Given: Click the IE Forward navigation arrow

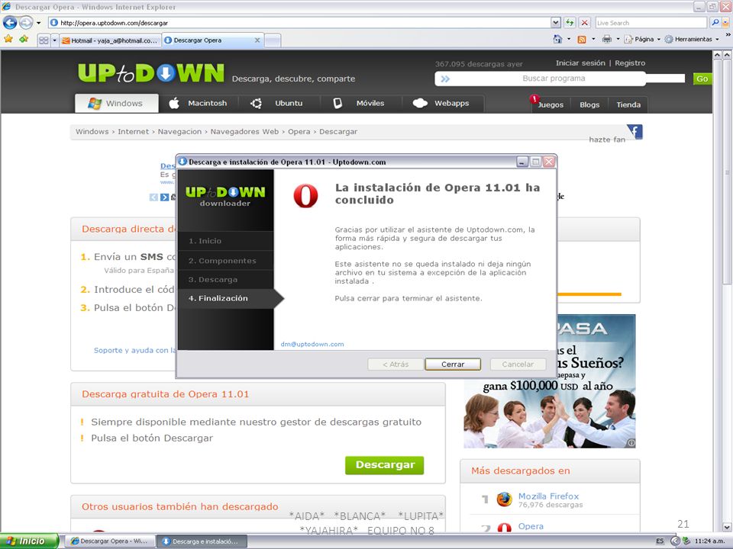Looking at the screenshot, I should (x=26, y=22).
